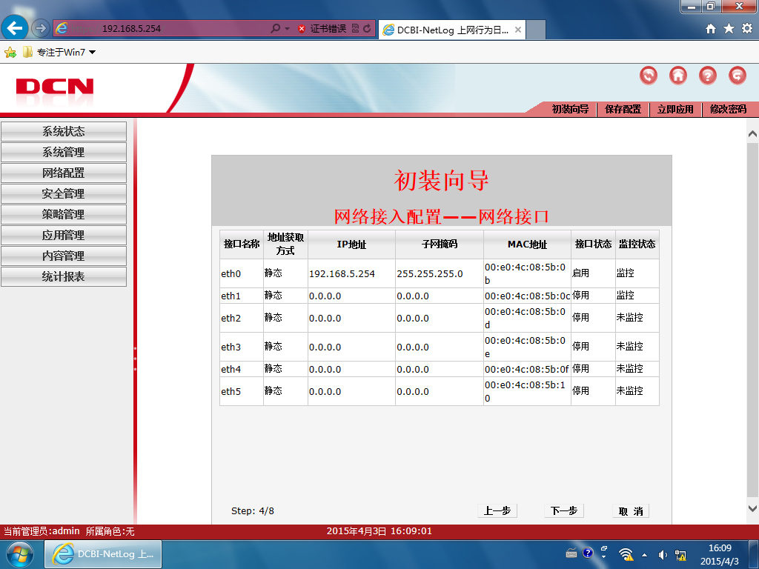Click the volume speaker tray icon
The height and width of the screenshot is (569, 759).
[662, 555]
